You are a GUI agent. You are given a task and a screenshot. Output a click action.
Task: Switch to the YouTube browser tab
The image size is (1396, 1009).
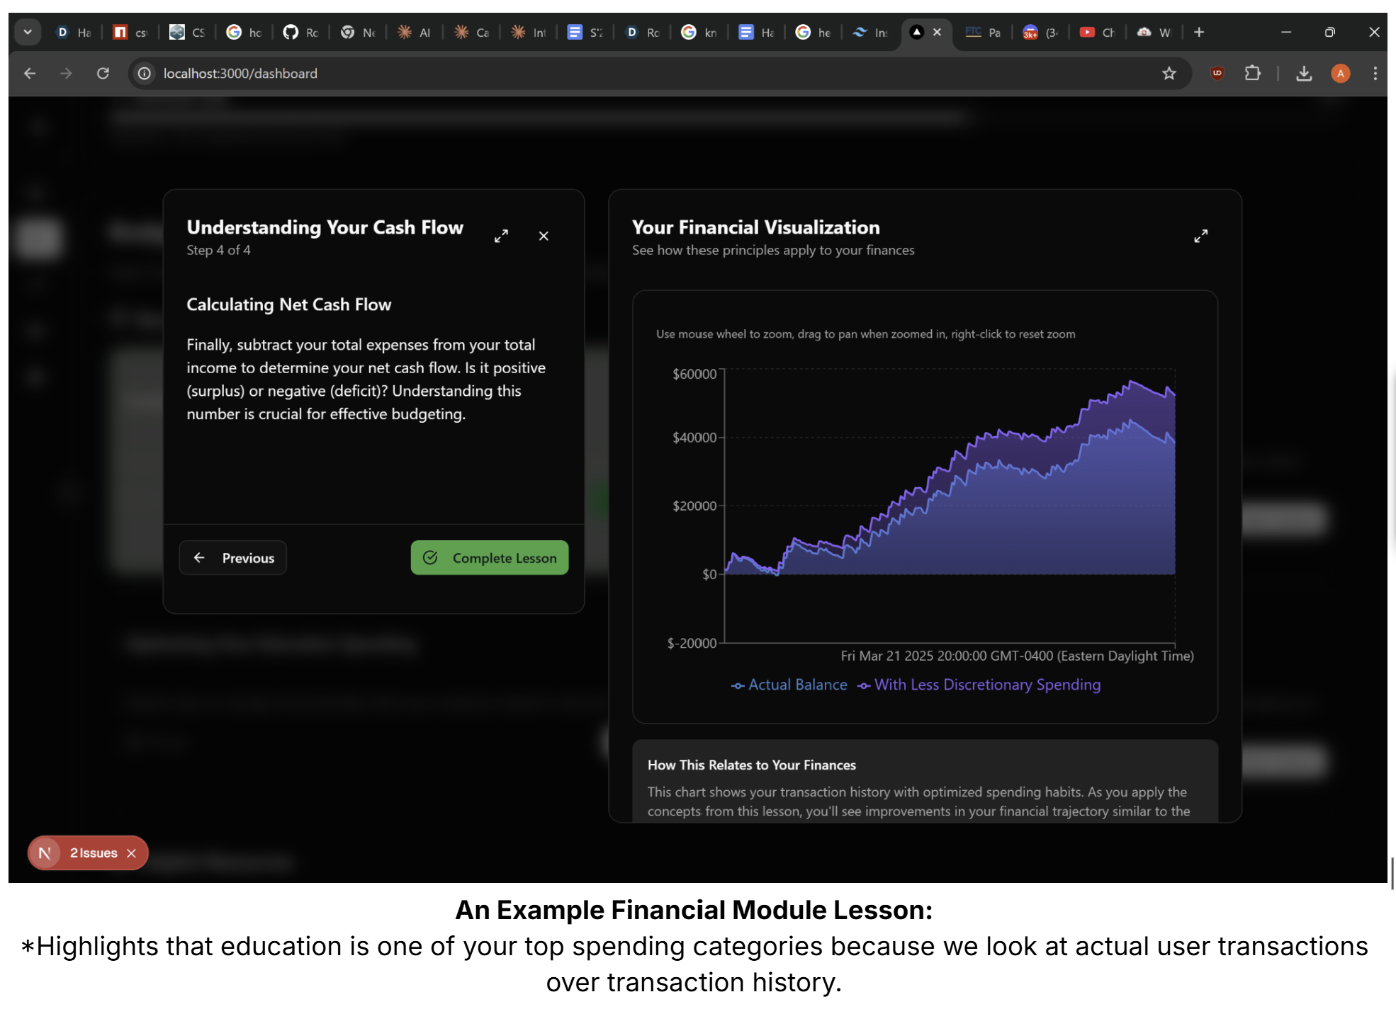pos(1096,33)
